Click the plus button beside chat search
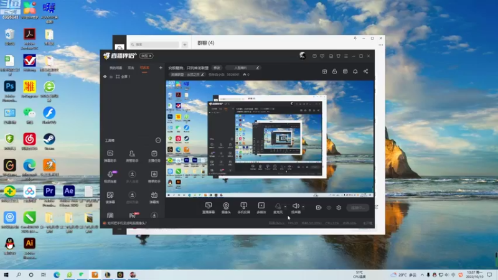The height and width of the screenshot is (280, 498). click(x=184, y=45)
